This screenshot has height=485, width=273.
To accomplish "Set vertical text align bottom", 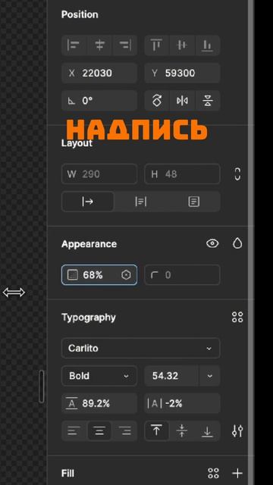I will pyautogui.click(x=207, y=431).
